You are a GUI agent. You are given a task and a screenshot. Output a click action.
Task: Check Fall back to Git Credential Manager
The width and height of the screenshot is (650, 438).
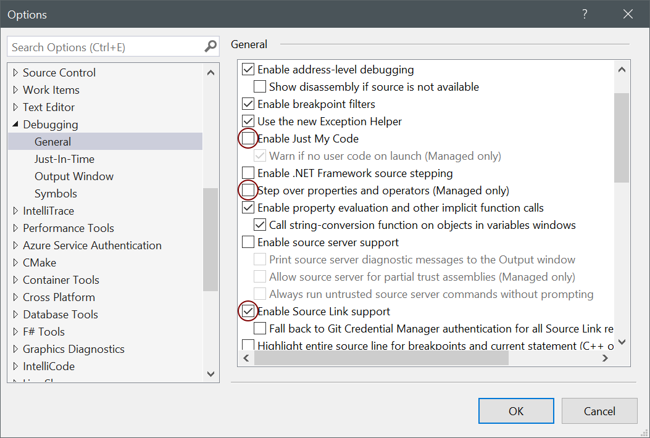259,328
